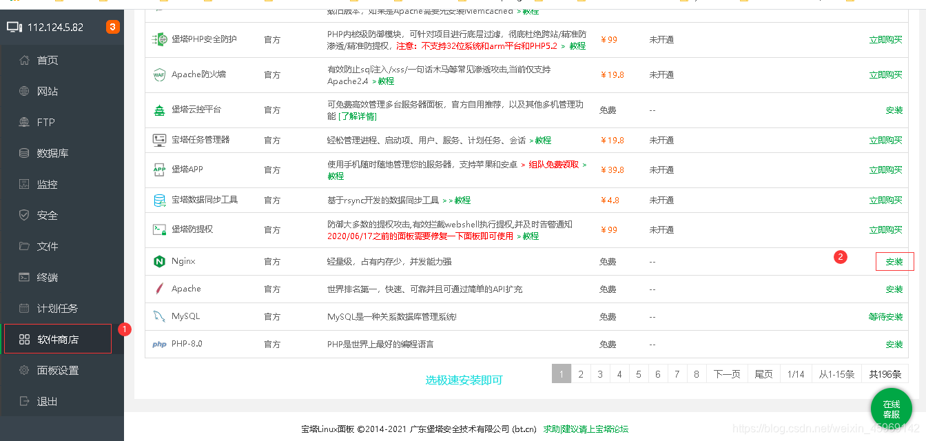Image resolution: width=926 pixels, height=441 pixels.
Task: Buy Apache防火墙 via 立即购买
Action: 885,75
